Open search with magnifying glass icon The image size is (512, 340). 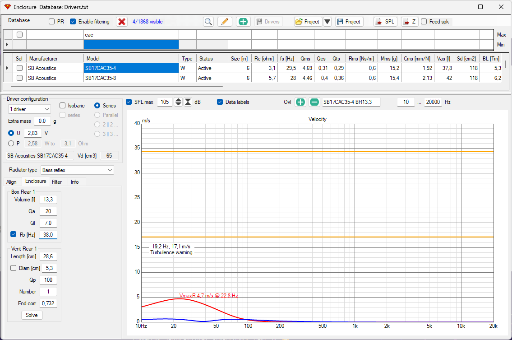click(208, 22)
